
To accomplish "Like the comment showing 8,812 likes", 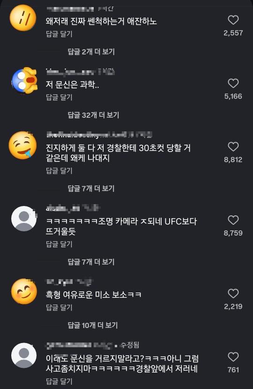I will (x=233, y=146).
